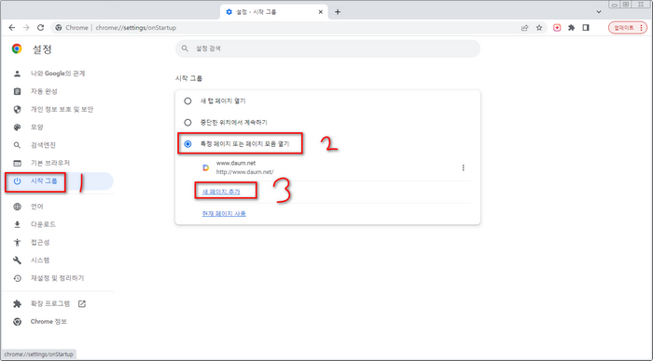
Task: Click the browser window icon beside 기본 브라우저
Action: click(17, 163)
